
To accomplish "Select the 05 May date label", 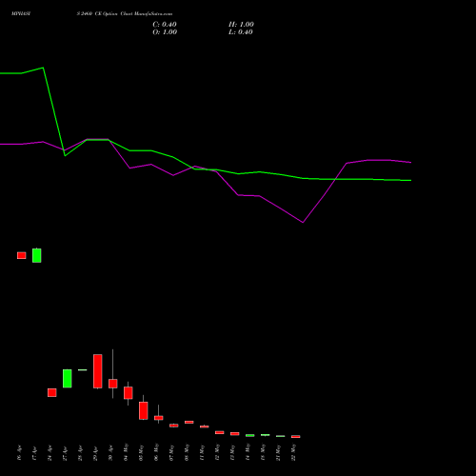I will pyautogui.click(x=141, y=452).
